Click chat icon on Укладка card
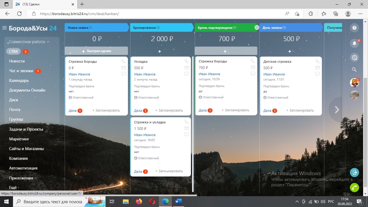Viewport: 368px width, 207px height. (x=187, y=74)
